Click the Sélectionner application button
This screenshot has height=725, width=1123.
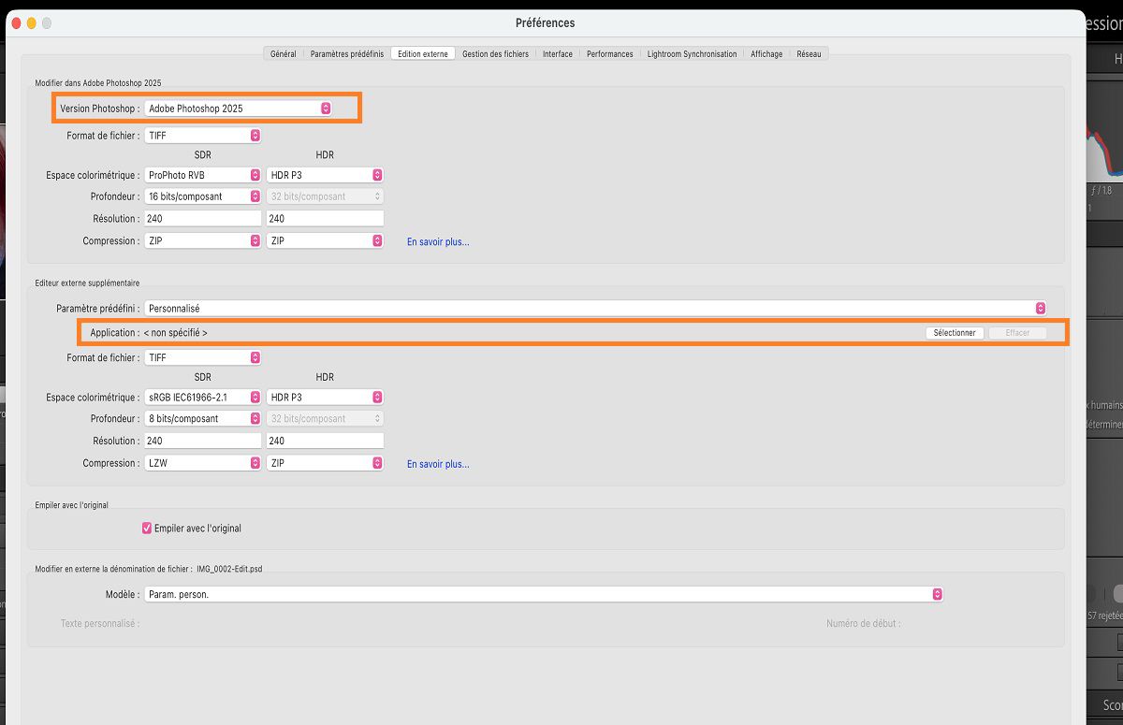tap(955, 333)
